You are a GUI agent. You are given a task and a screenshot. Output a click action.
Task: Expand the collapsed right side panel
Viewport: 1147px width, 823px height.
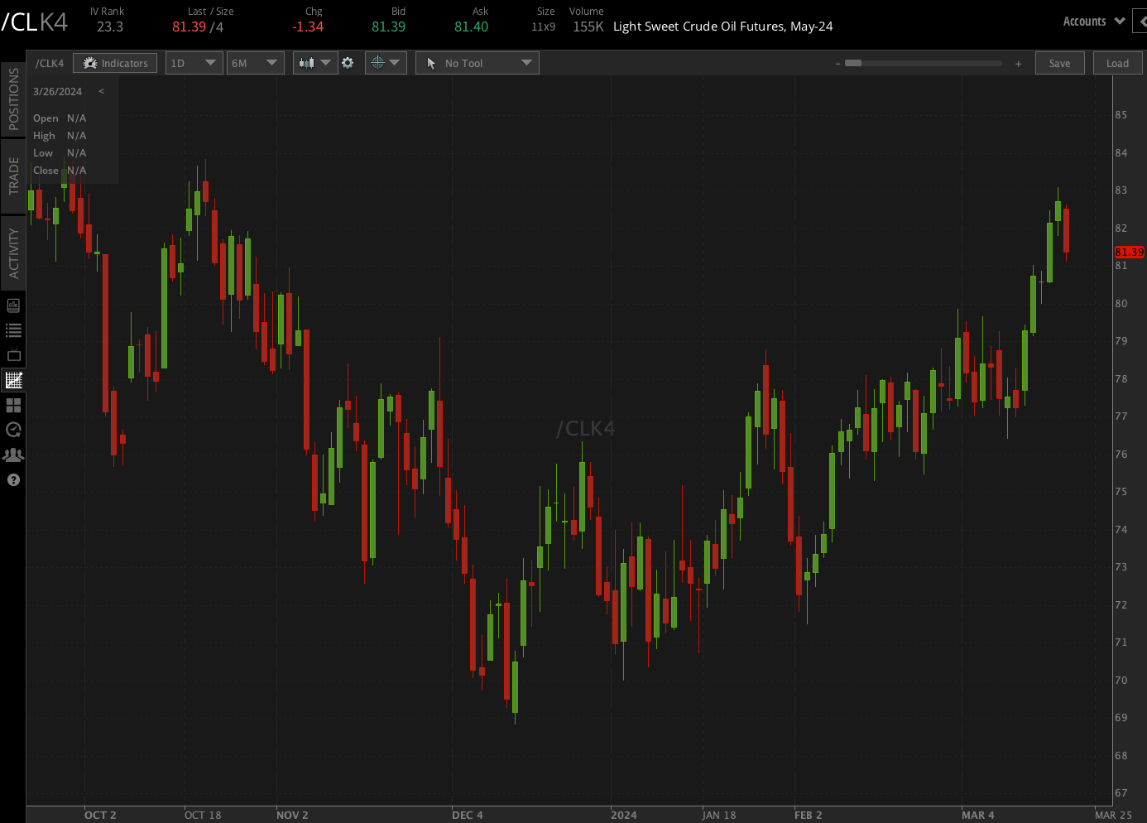[1141, 22]
